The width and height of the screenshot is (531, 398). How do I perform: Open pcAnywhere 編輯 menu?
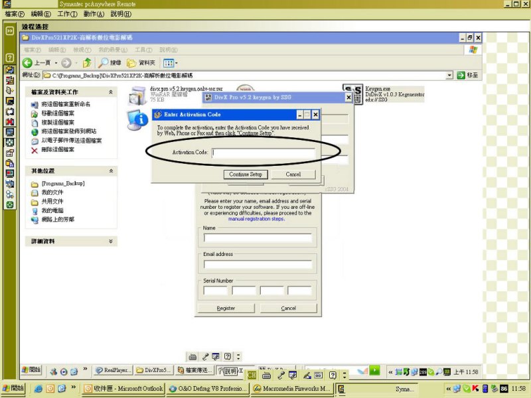[x=40, y=14]
